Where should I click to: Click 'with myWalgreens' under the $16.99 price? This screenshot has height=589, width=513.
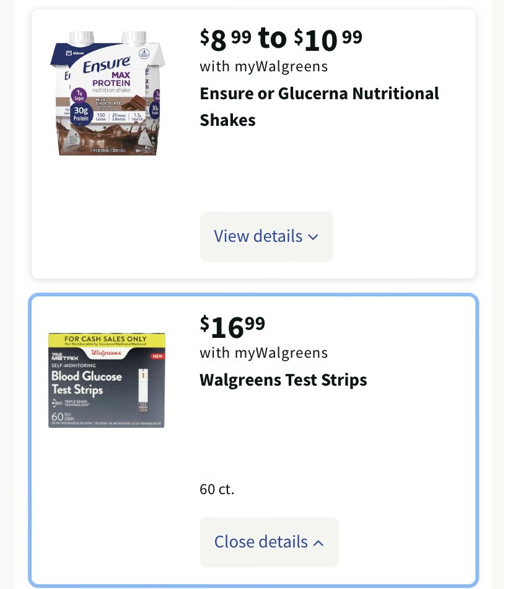click(264, 353)
